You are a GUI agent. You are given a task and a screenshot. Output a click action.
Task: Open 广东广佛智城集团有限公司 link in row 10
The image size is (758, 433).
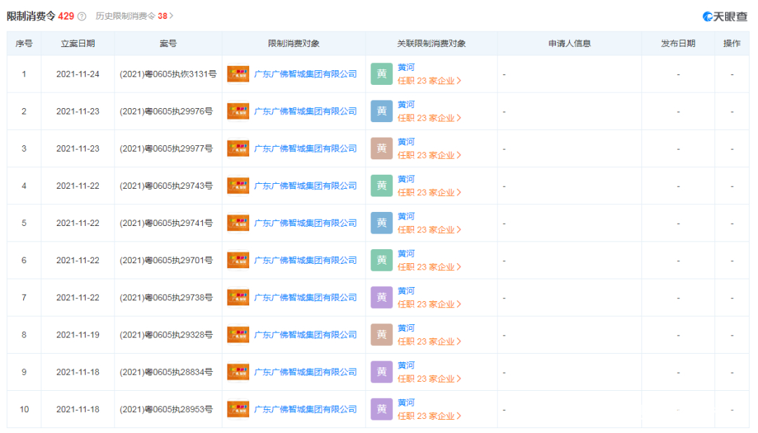pyautogui.click(x=305, y=409)
